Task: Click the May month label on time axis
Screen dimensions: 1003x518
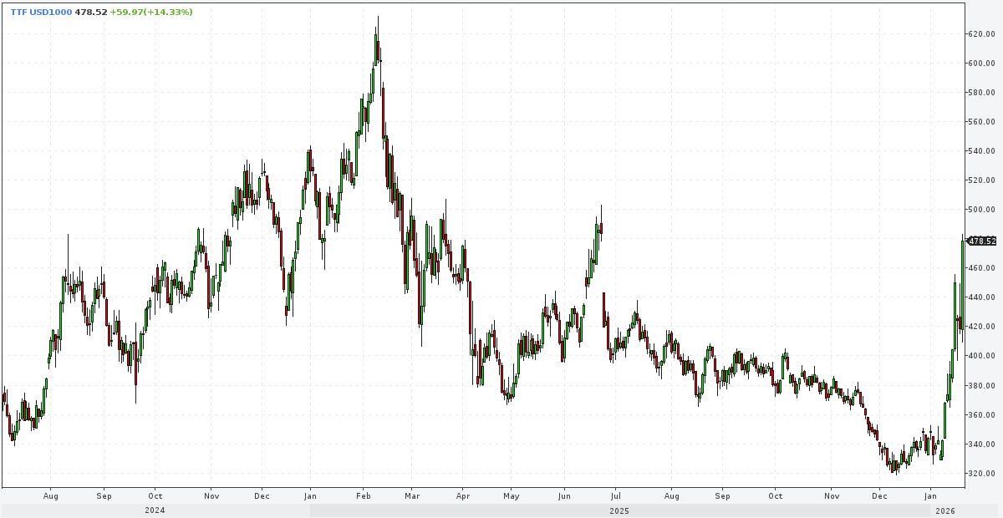Action: pyautogui.click(x=512, y=495)
